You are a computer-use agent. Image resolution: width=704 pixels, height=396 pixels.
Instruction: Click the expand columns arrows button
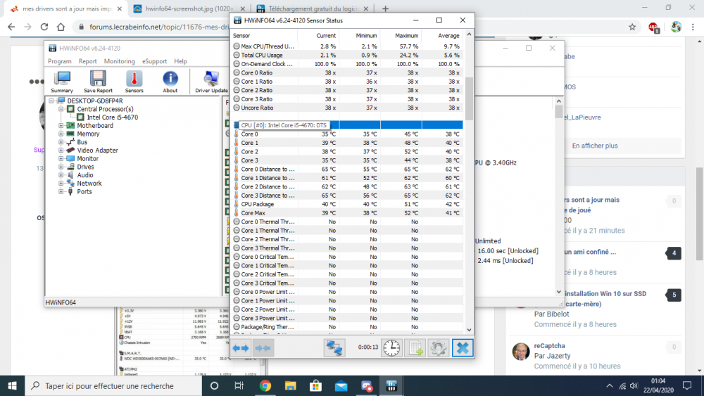(x=241, y=347)
